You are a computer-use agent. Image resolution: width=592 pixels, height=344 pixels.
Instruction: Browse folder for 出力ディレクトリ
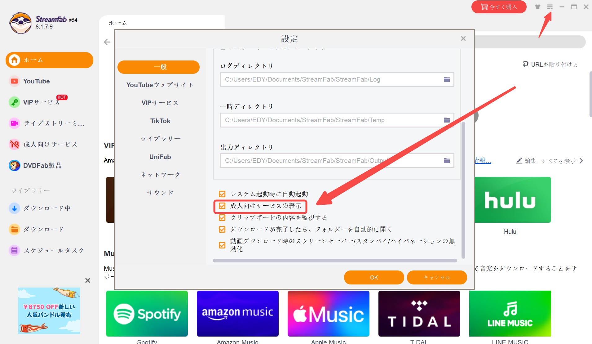click(x=447, y=161)
